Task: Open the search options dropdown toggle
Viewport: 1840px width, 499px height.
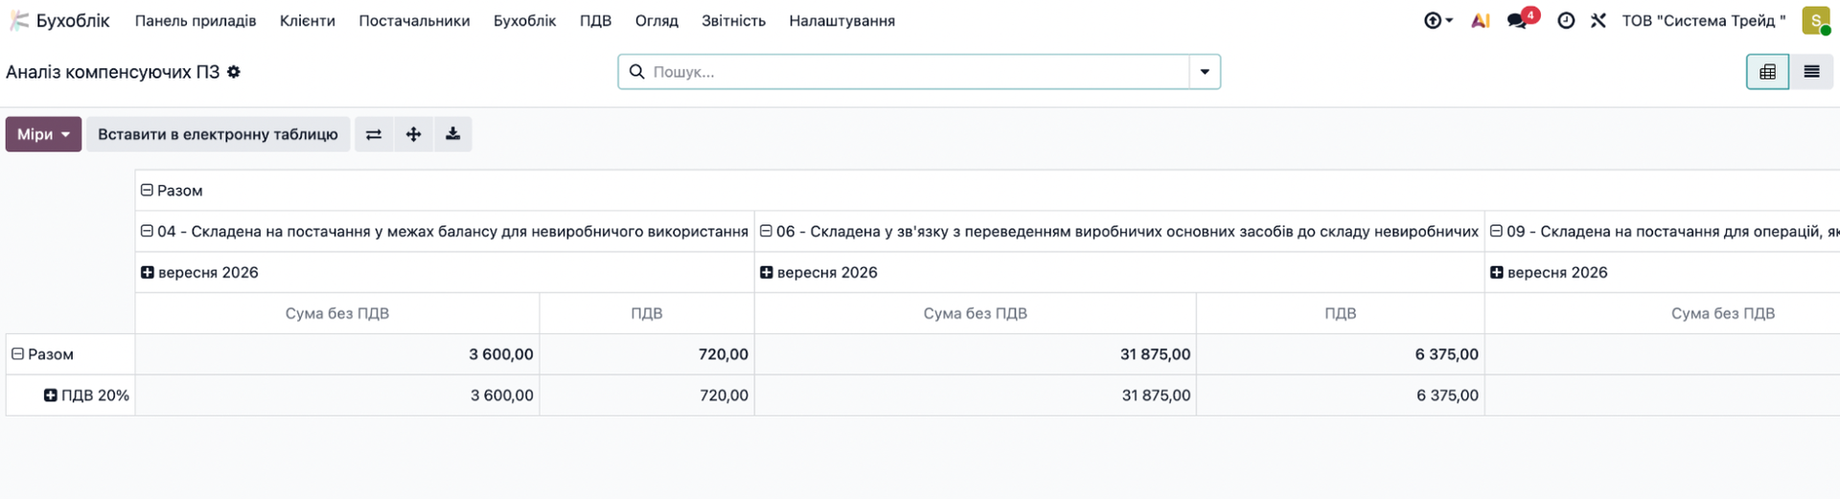Action: pyautogui.click(x=1205, y=72)
